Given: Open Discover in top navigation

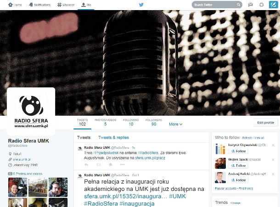Looking at the screenshot, I should click(66, 5).
